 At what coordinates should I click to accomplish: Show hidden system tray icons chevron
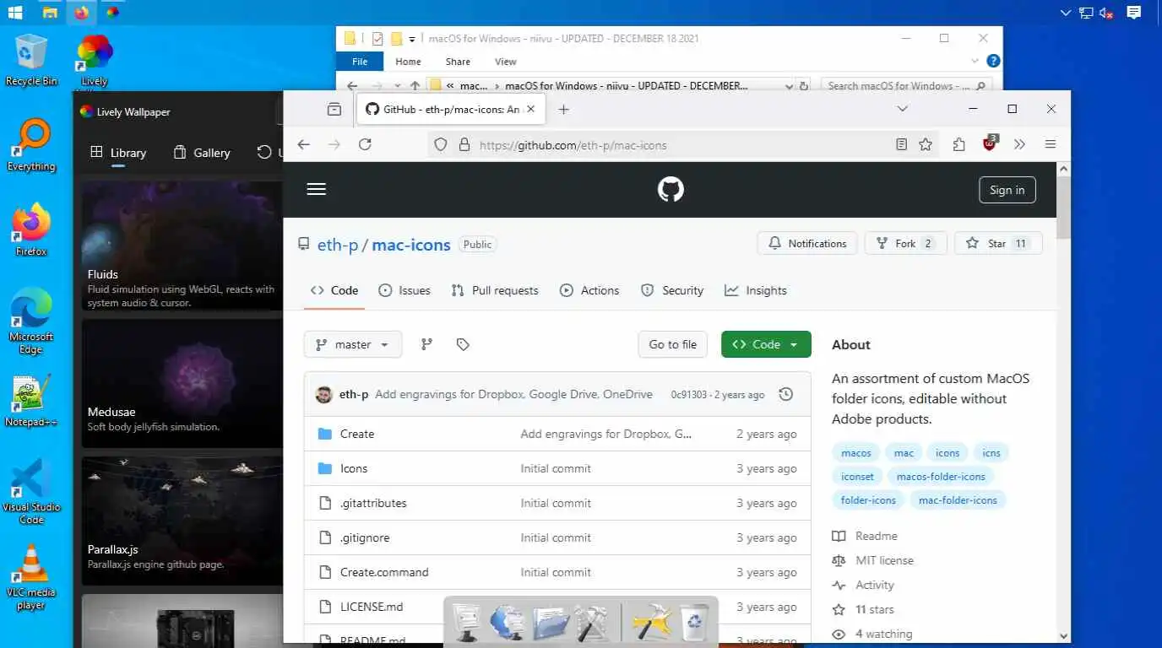point(1065,13)
